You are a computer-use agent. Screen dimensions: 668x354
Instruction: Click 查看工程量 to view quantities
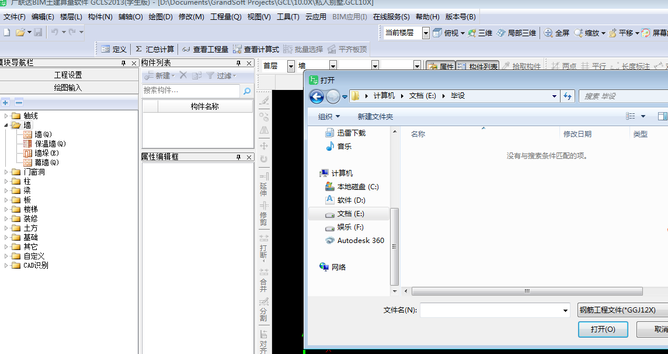click(x=205, y=50)
